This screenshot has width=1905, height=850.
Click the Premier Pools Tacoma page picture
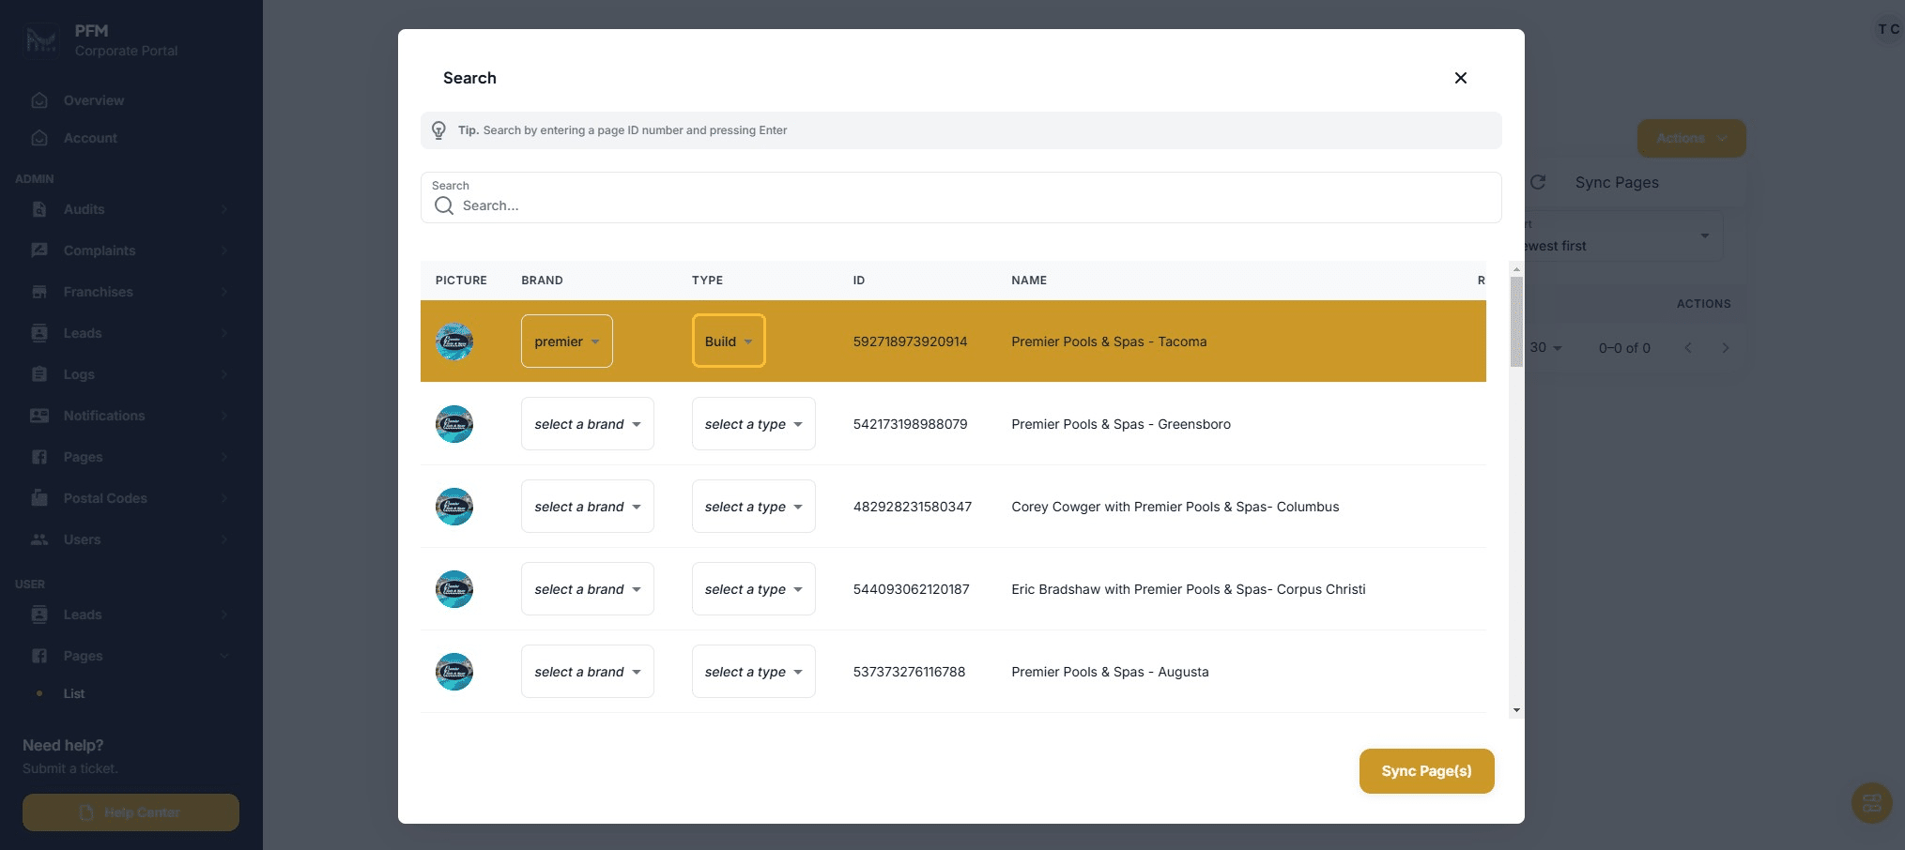click(454, 341)
